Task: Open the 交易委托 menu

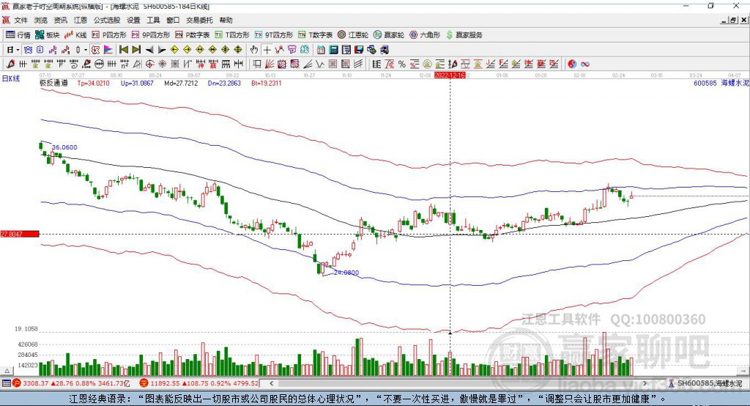Action: click(199, 20)
